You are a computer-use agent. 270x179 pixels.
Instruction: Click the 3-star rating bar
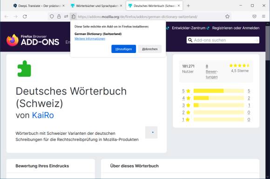pos(219,105)
